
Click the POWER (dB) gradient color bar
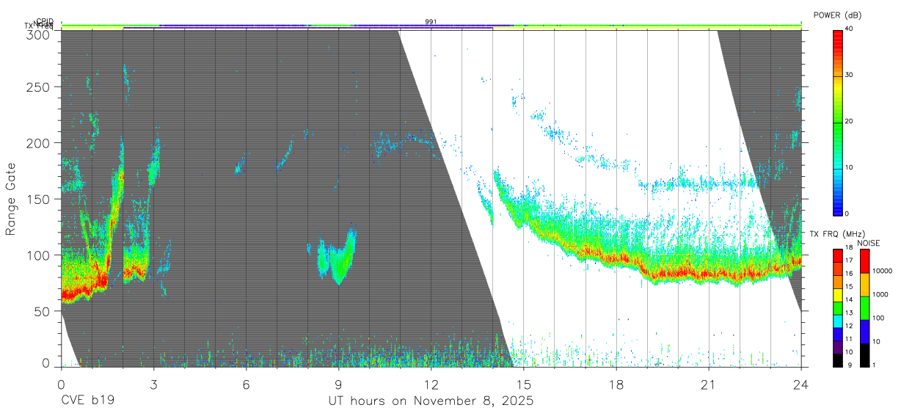[838, 122]
